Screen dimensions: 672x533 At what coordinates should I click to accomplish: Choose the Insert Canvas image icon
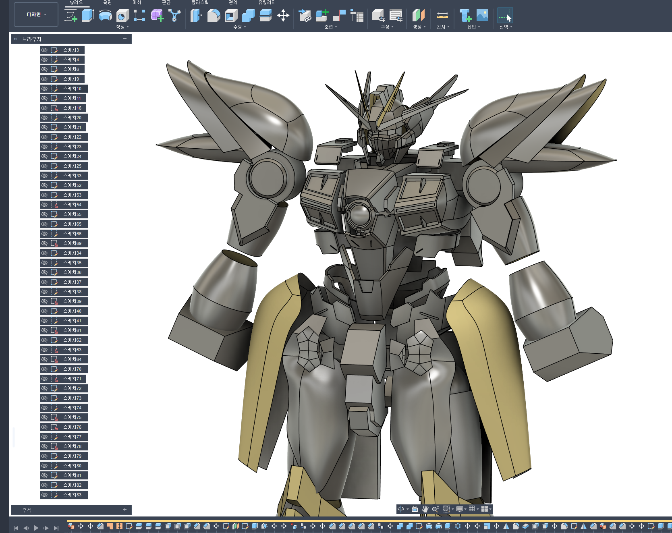point(482,16)
